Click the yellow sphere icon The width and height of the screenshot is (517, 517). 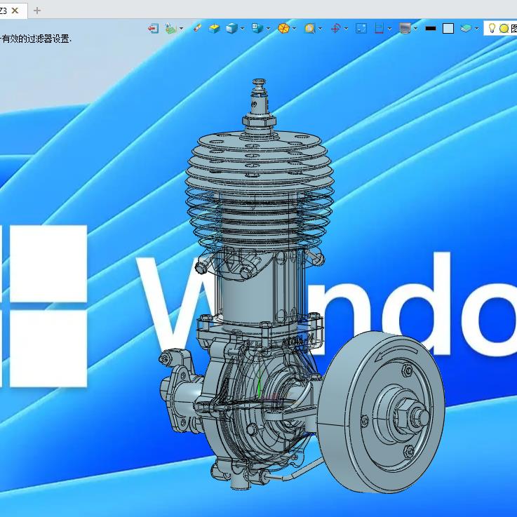click(504, 29)
